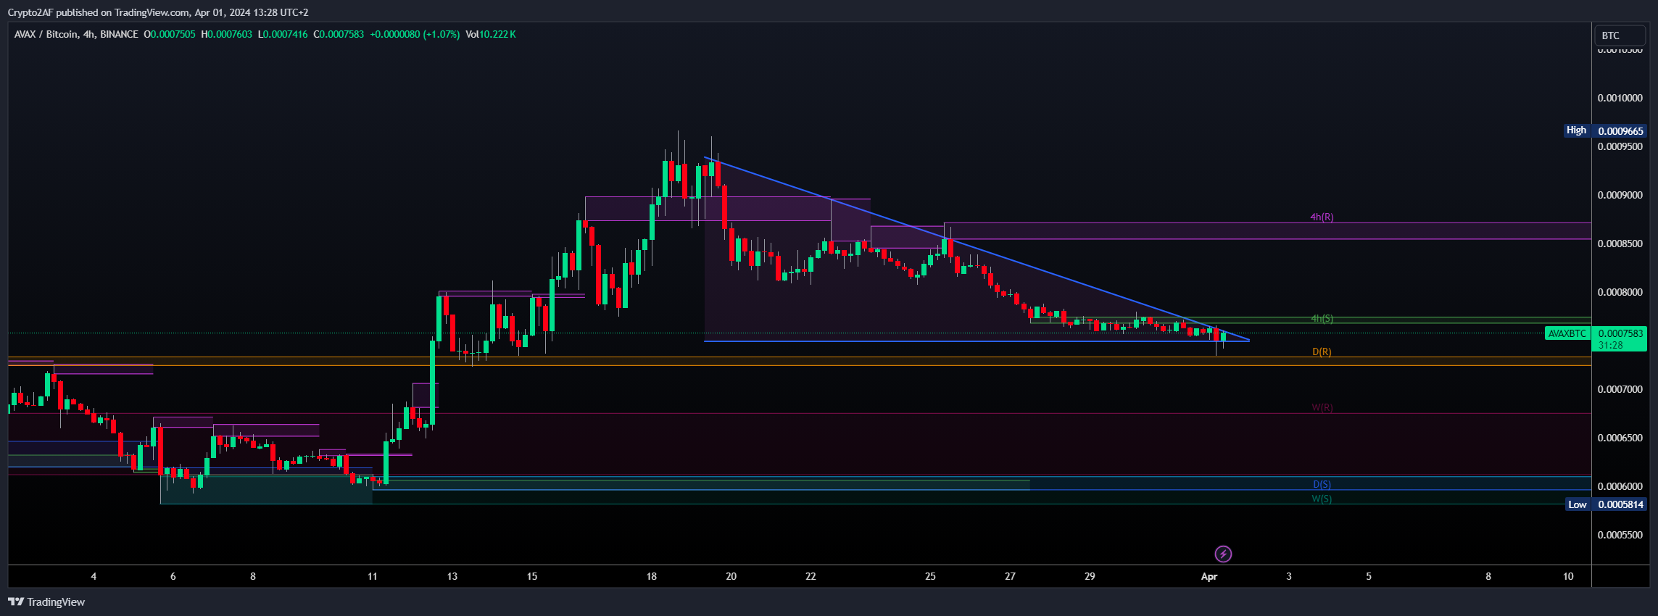Click the 0.0008500 price axis label
1658x616 pixels.
pos(1620,244)
